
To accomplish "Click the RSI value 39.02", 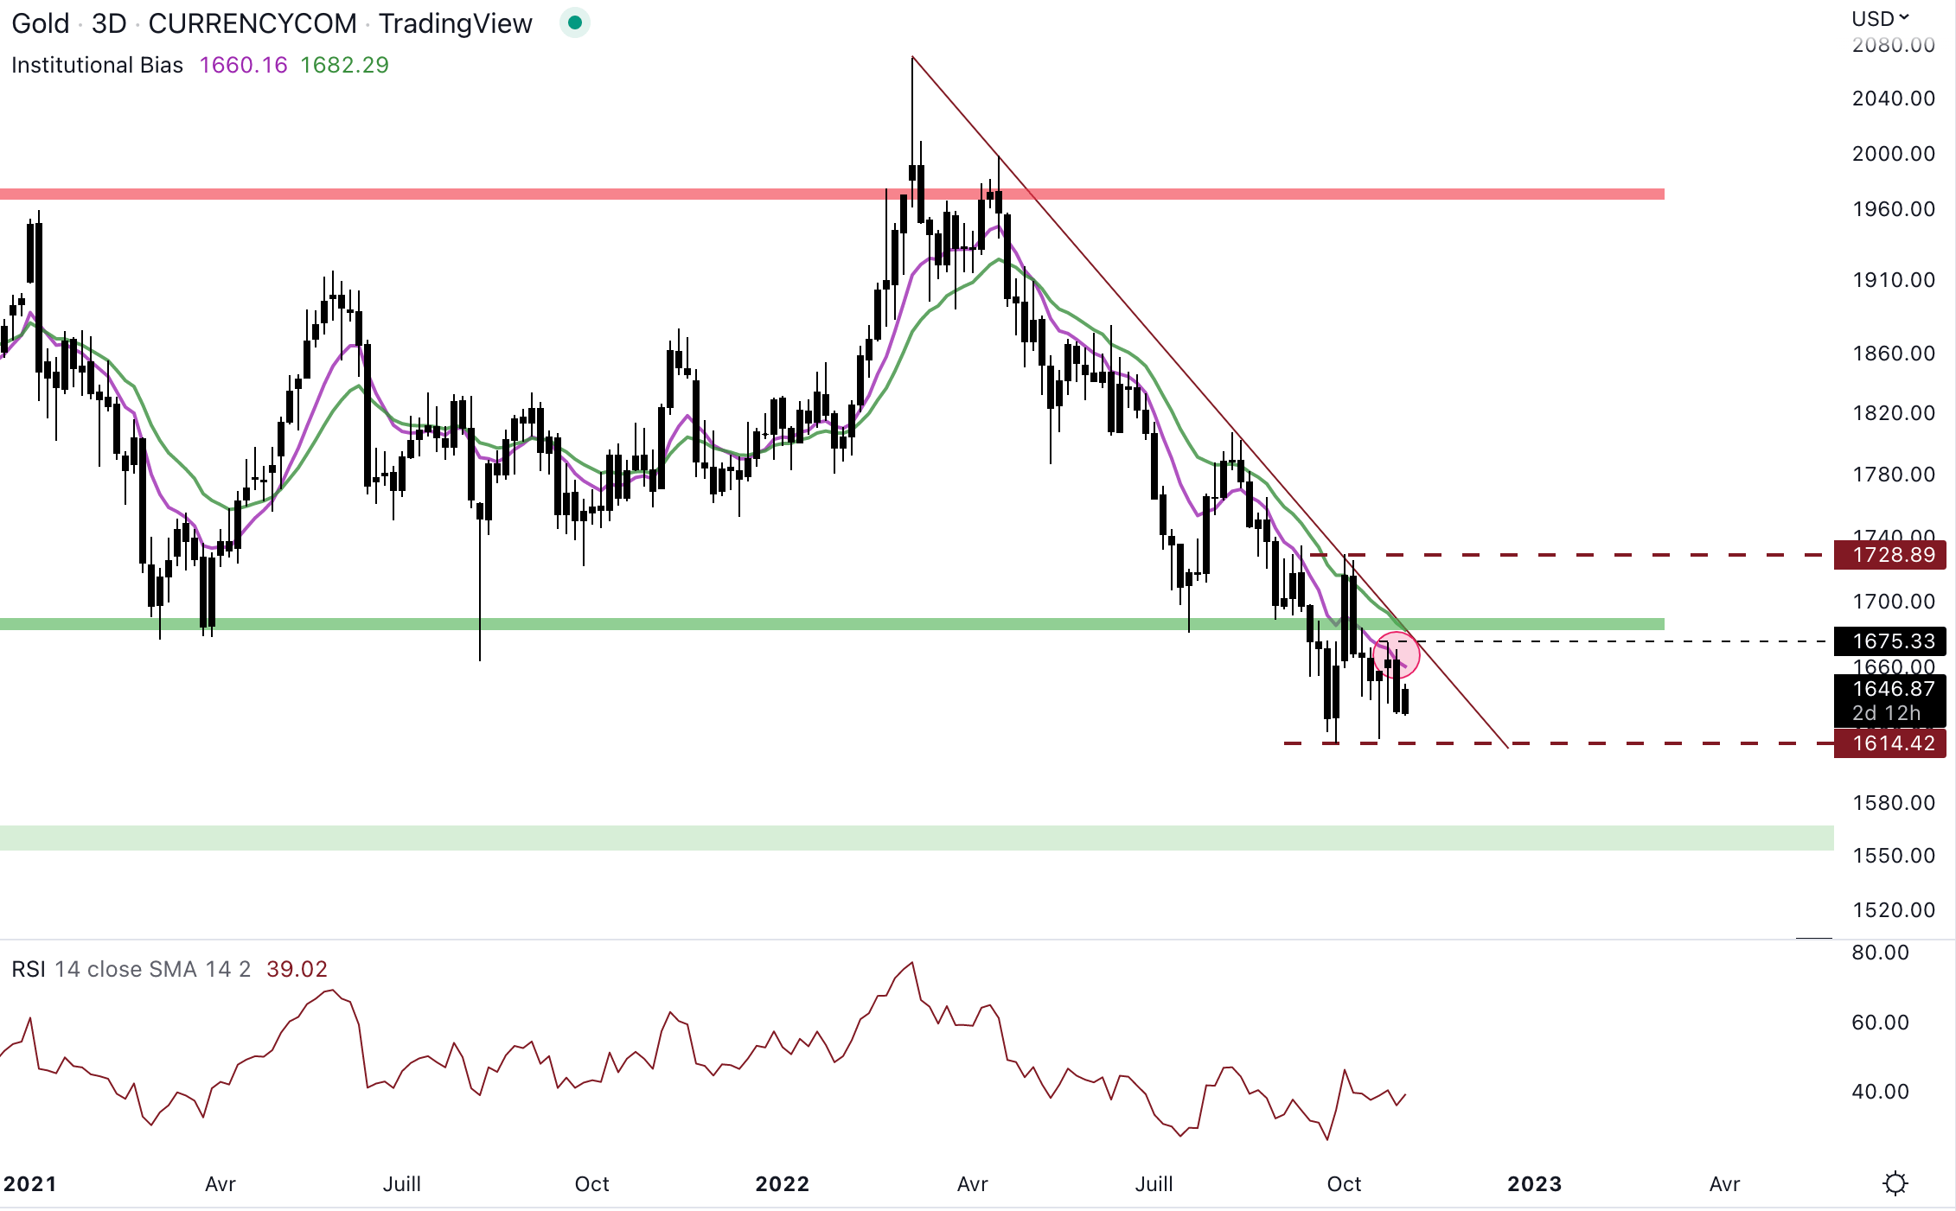I will tap(297, 969).
